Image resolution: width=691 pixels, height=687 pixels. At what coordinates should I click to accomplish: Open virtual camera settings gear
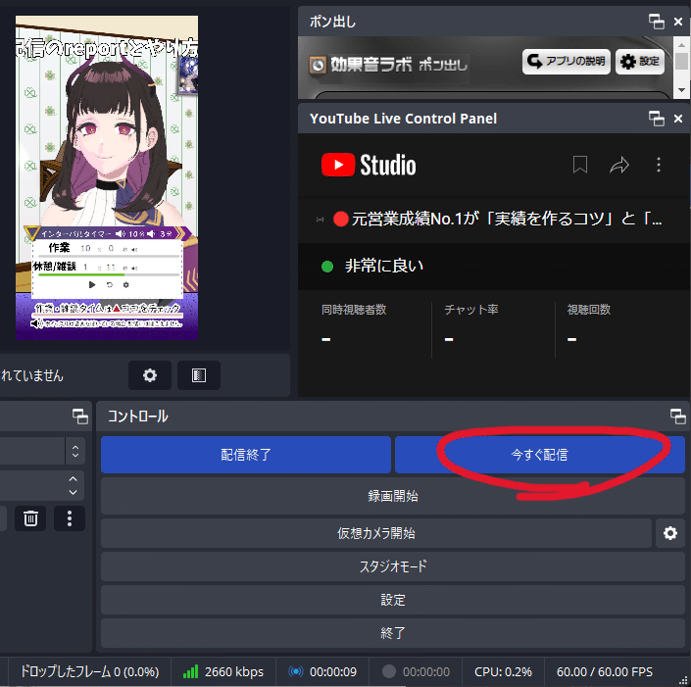pos(669,533)
